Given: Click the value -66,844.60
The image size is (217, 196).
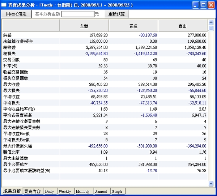Looking at the screenshot, I should point(197,90).
